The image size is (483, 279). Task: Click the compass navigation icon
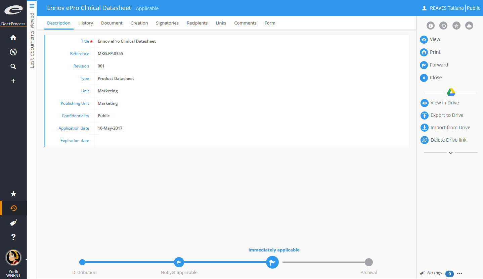pos(13,52)
